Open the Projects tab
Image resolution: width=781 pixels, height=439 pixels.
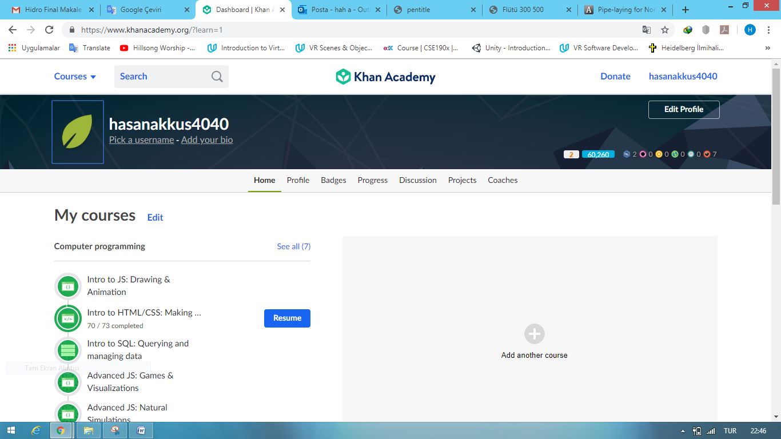tap(462, 180)
